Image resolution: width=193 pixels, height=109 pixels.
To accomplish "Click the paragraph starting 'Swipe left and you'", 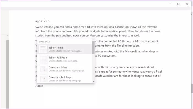I will [98, 31].
